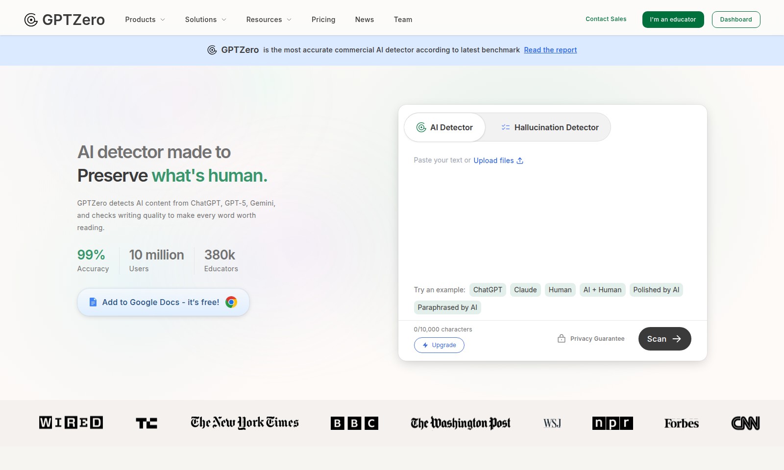The width and height of the screenshot is (784, 470).
Task: Click the Hallucination Detector checklist icon
Action: 506,127
